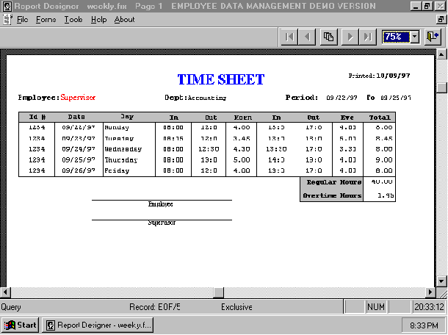This screenshot has width=448, height=335.
Task: Click the 20:33:12 status bar time
Action: [x=429, y=307]
